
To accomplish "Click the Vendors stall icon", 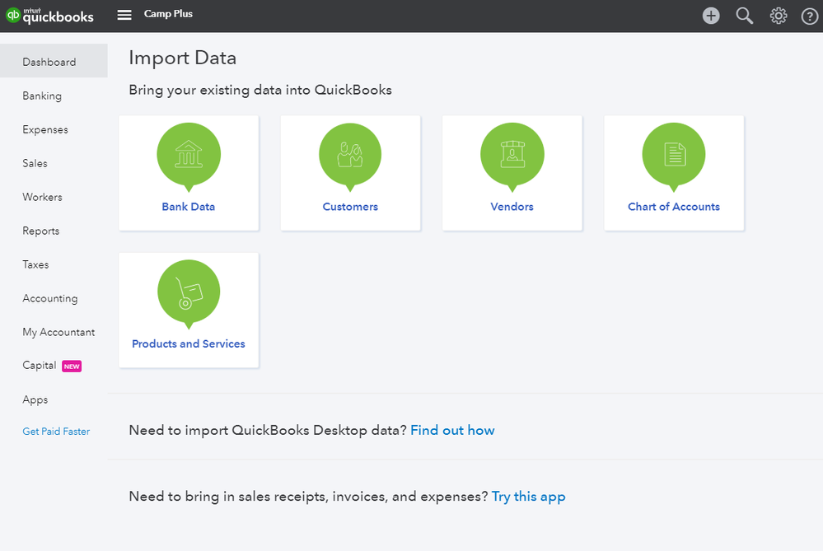I will (x=512, y=155).
